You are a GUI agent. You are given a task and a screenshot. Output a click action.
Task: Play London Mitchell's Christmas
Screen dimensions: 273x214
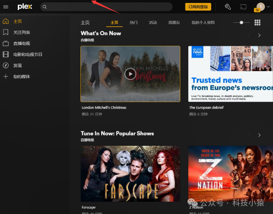click(x=130, y=74)
